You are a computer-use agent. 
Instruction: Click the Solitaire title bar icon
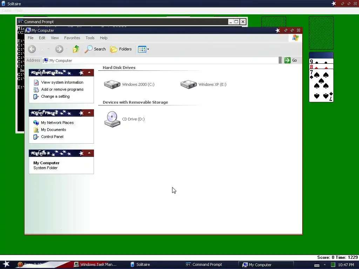coord(3,4)
